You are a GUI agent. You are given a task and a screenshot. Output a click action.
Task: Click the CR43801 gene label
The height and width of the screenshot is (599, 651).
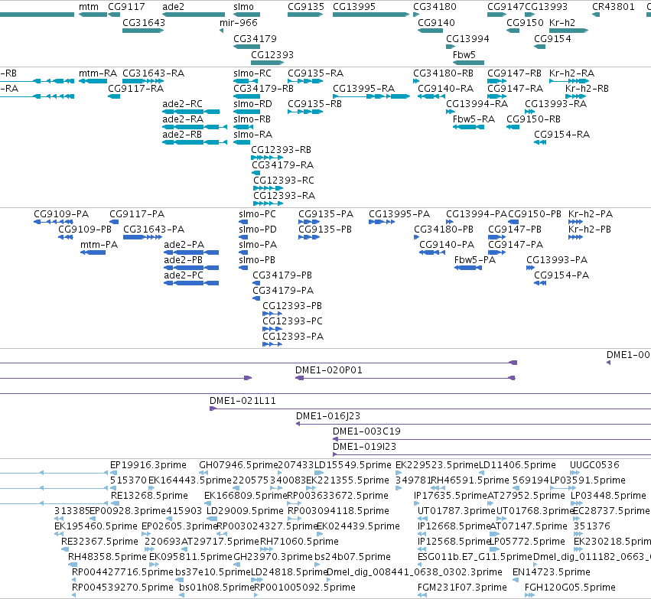pos(613,7)
